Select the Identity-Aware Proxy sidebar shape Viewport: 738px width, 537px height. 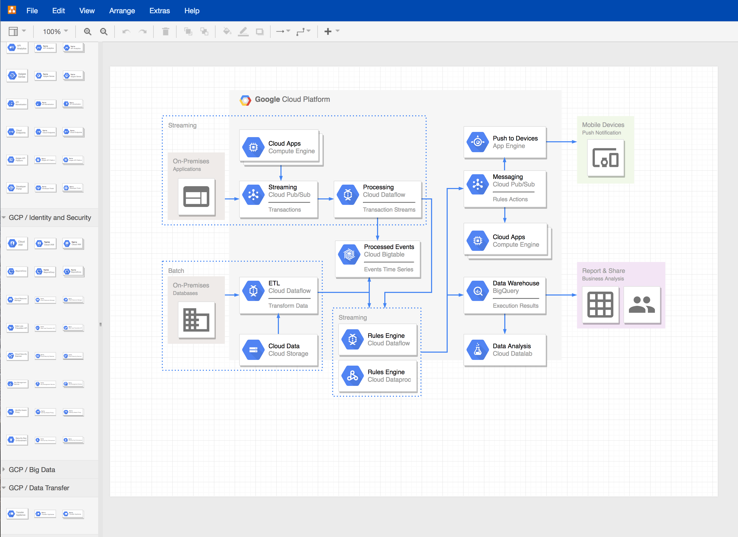[17, 412]
